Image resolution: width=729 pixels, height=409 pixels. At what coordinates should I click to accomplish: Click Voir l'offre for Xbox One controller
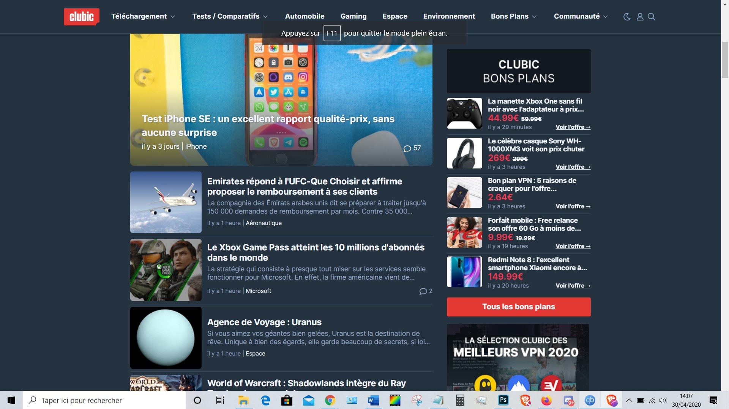pyautogui.click(x=573, y=127)
